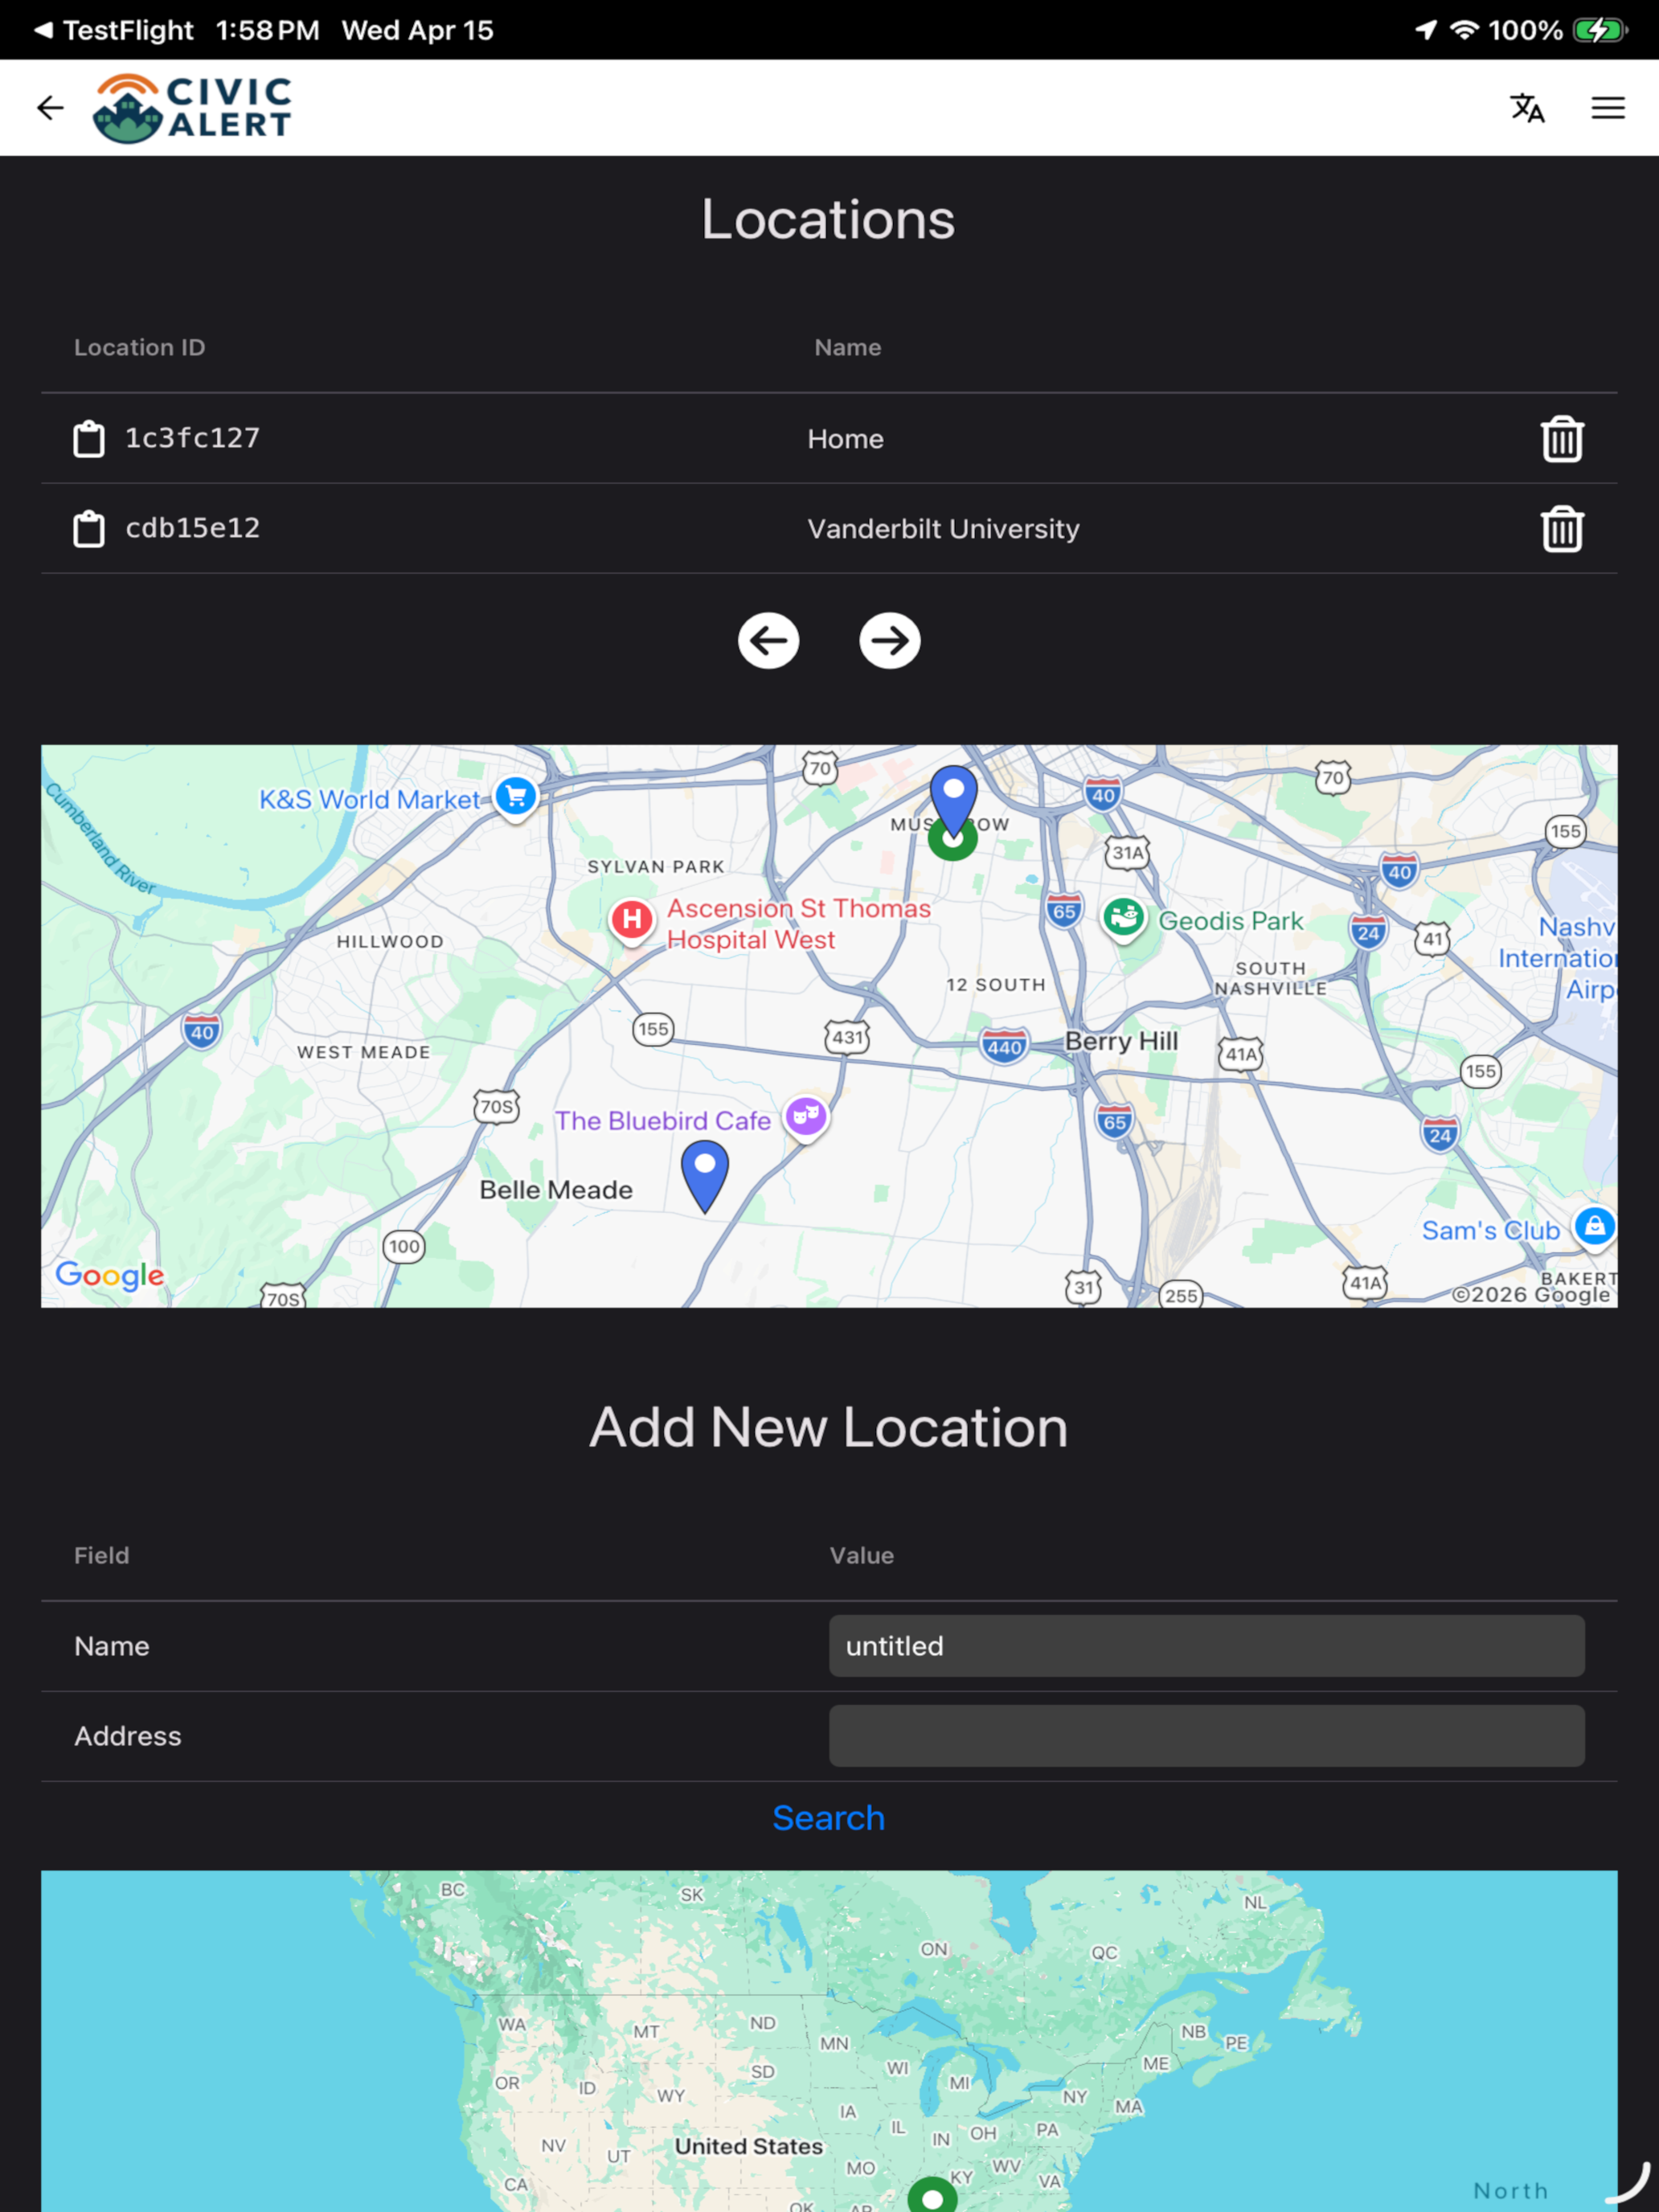Image resolution: width=1659 pixels, height=2212 pixels.
Task: Select the blue pin near Belle Meade
Action: (705, 1176)
